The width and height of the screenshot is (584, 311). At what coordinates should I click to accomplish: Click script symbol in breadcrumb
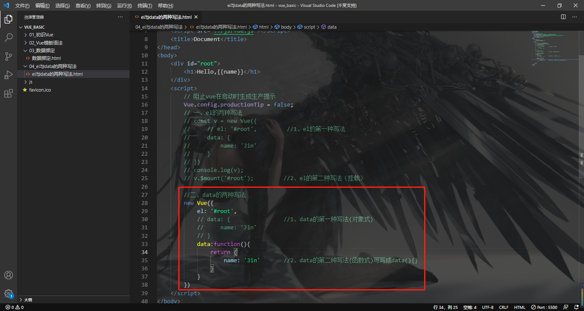[306, 27]
